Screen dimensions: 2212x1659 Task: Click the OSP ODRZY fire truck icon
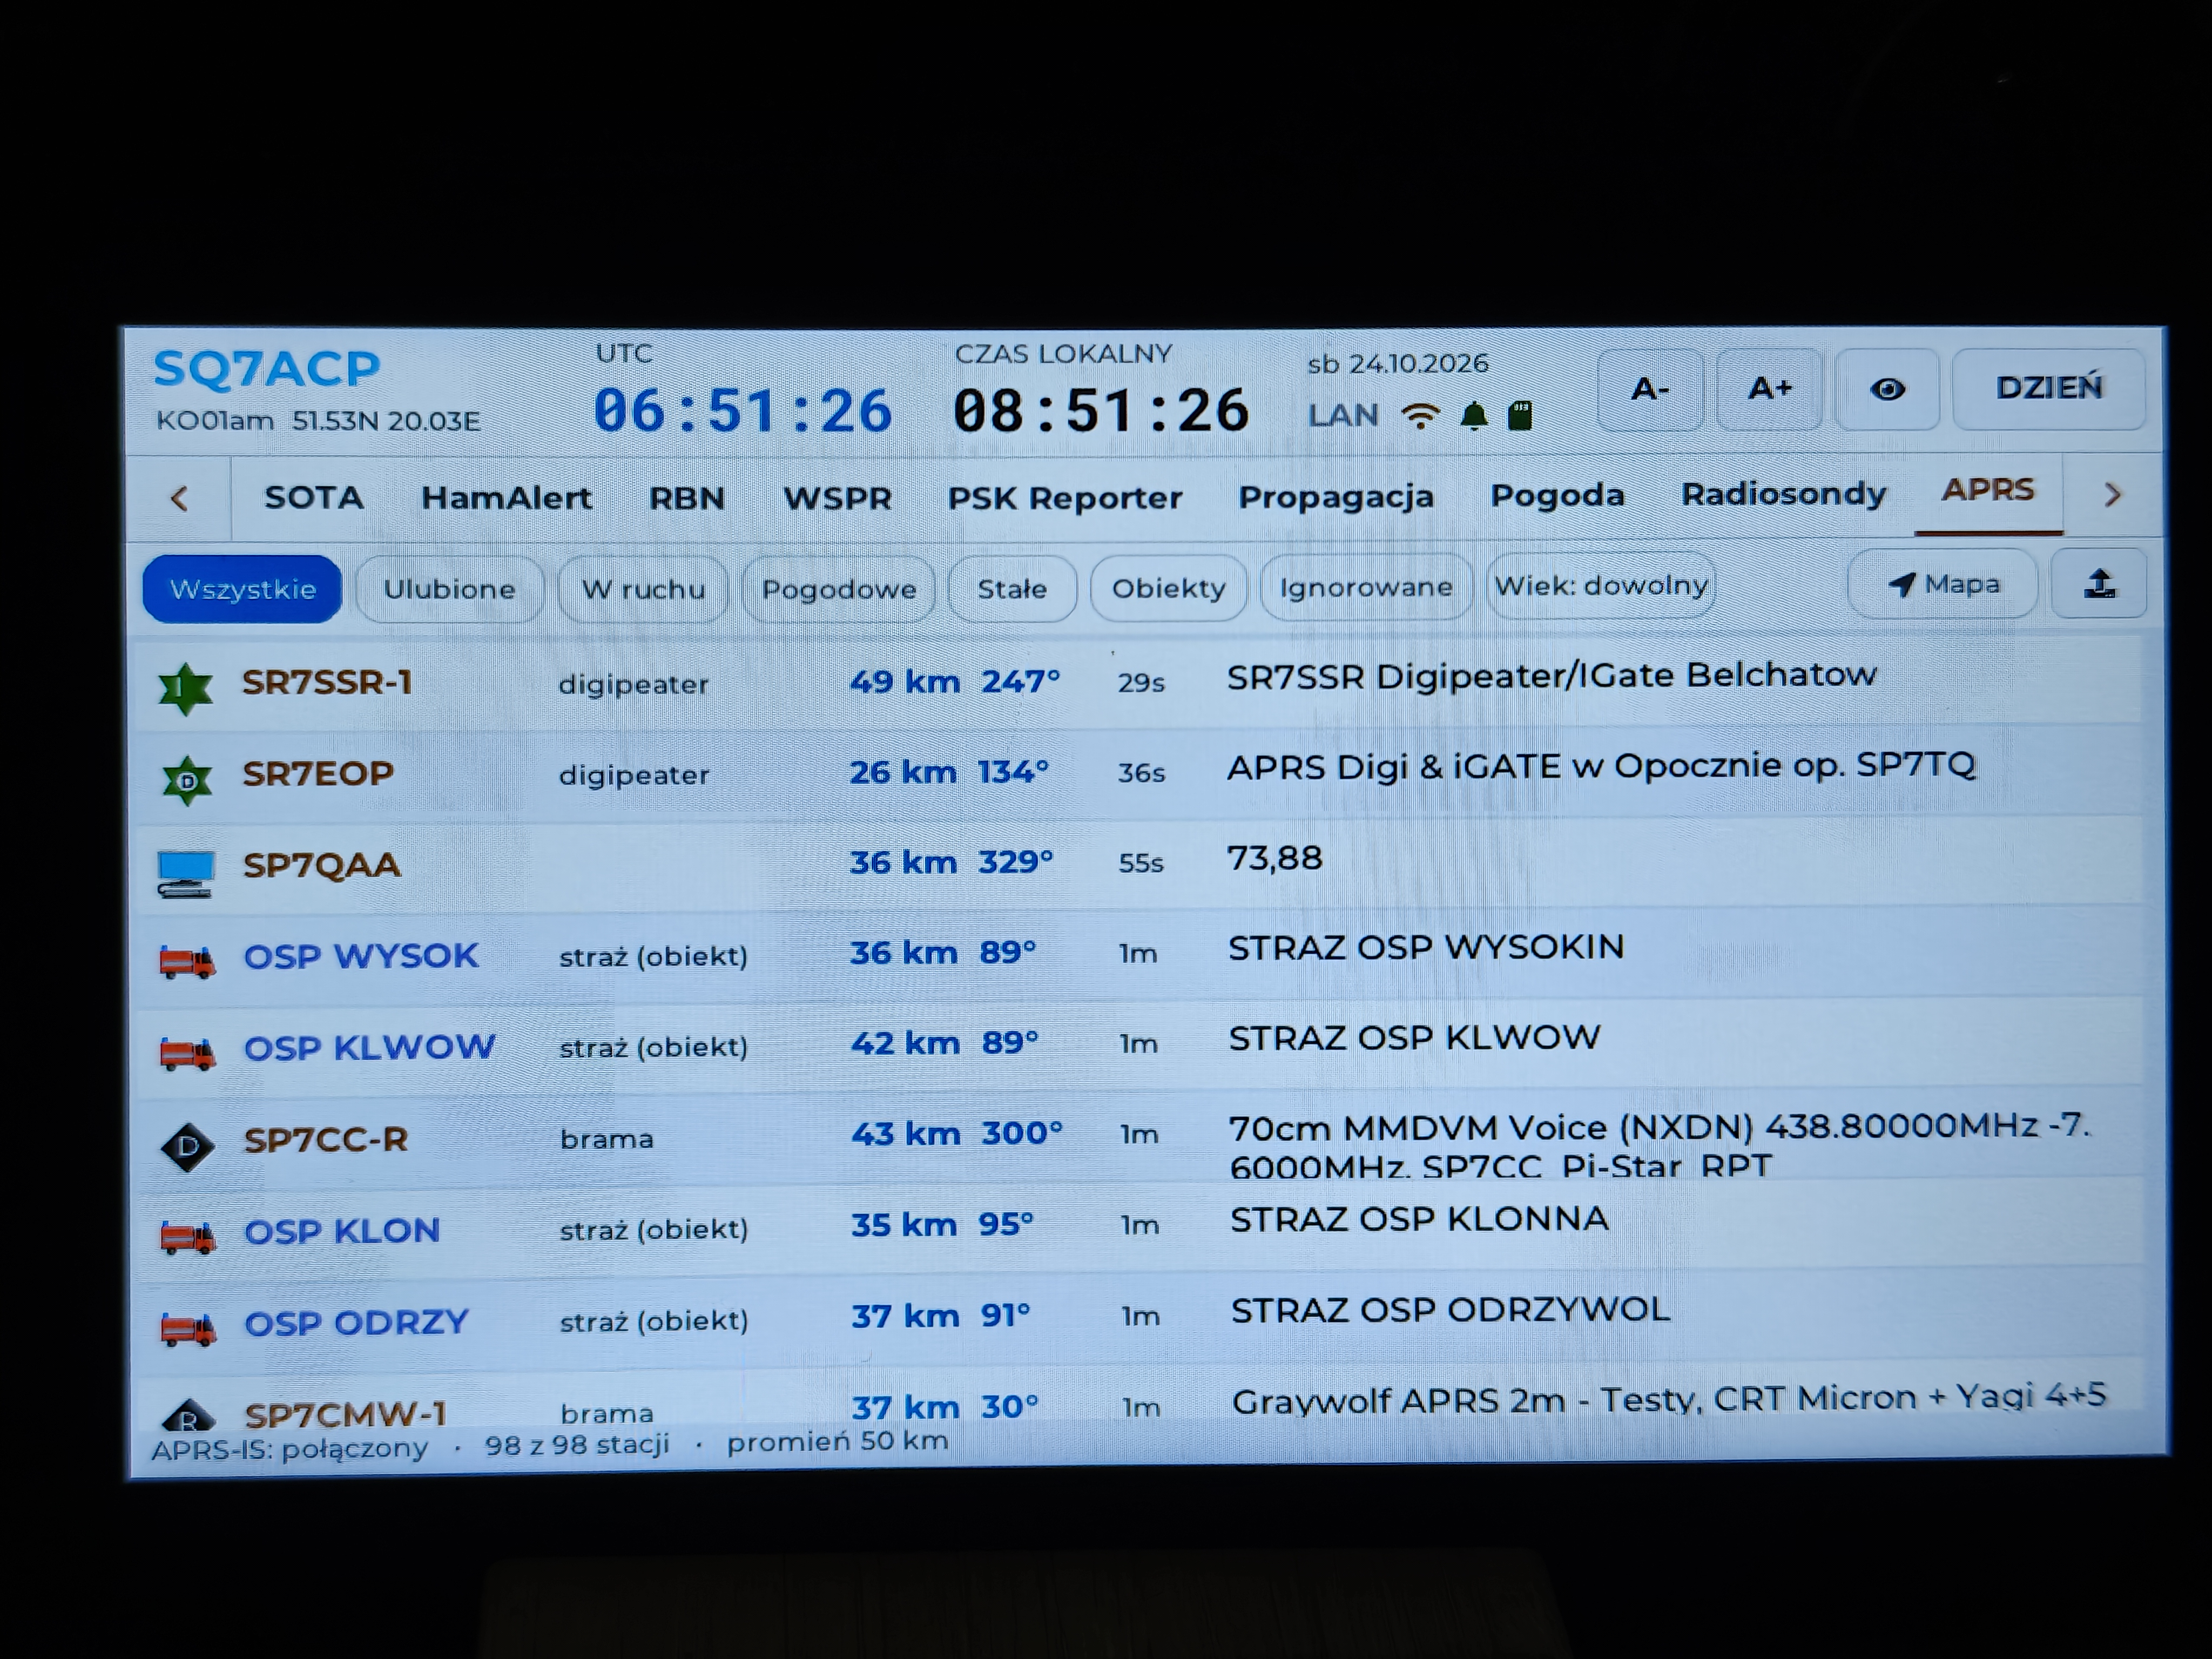[188, 1328]
